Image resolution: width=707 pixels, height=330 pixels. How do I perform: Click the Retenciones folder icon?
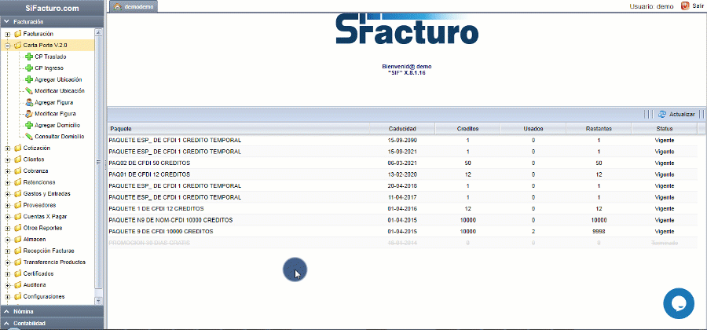click(x=17, y=182)
